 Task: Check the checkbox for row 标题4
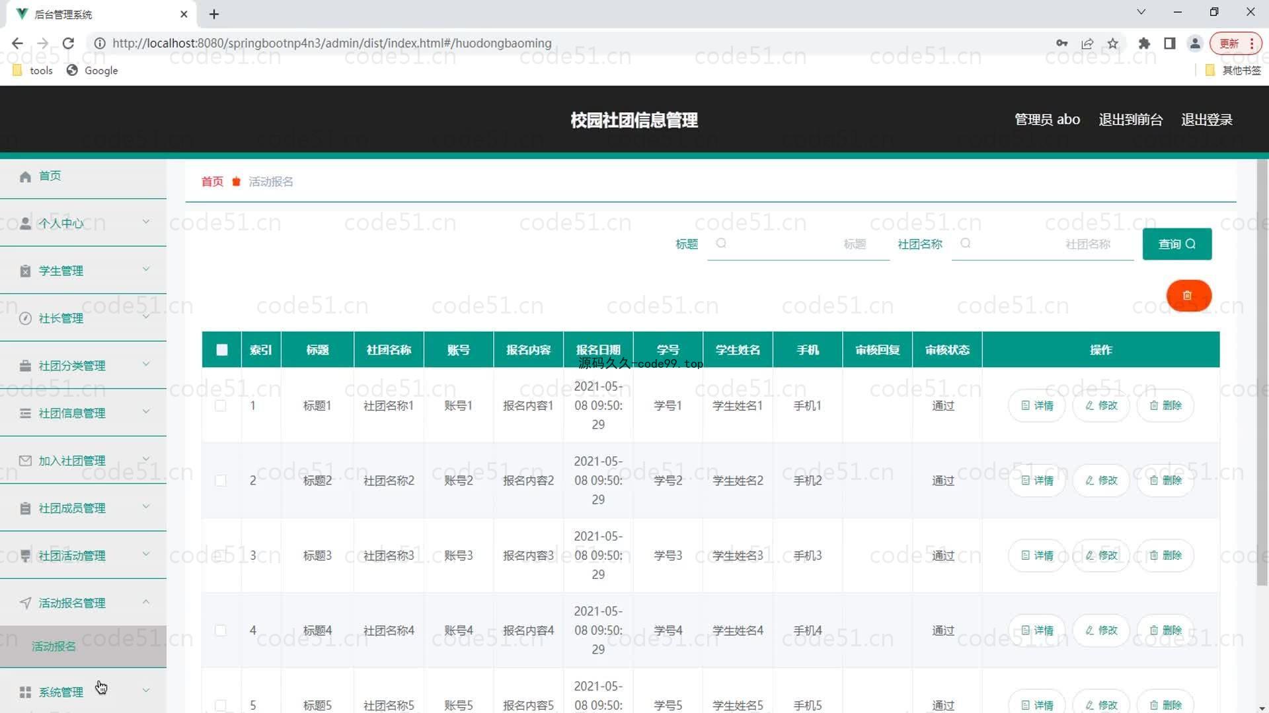click(221, 630)
